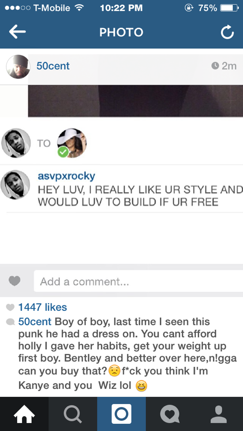Tap the refresh icon in header
This screenshot has height=431, width=243.
pyautogui.click(x=227, y=32)
